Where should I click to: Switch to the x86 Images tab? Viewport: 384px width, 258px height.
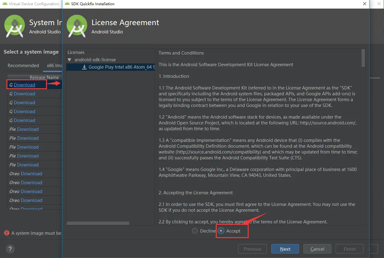pos(54,66)
